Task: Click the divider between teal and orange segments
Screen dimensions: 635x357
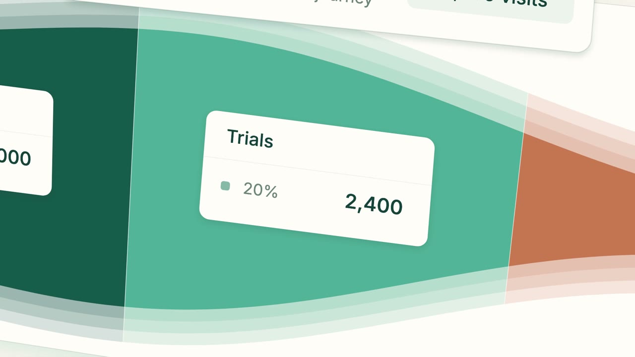Action: coord(516,198)
